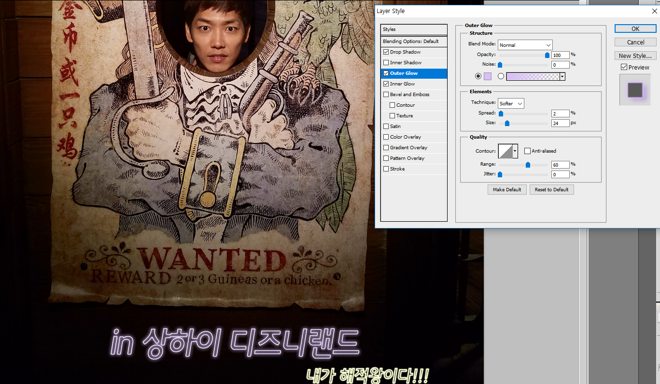Toggle the Preview checkbox
Screen dimensions: 660x384
coord(624,67)
